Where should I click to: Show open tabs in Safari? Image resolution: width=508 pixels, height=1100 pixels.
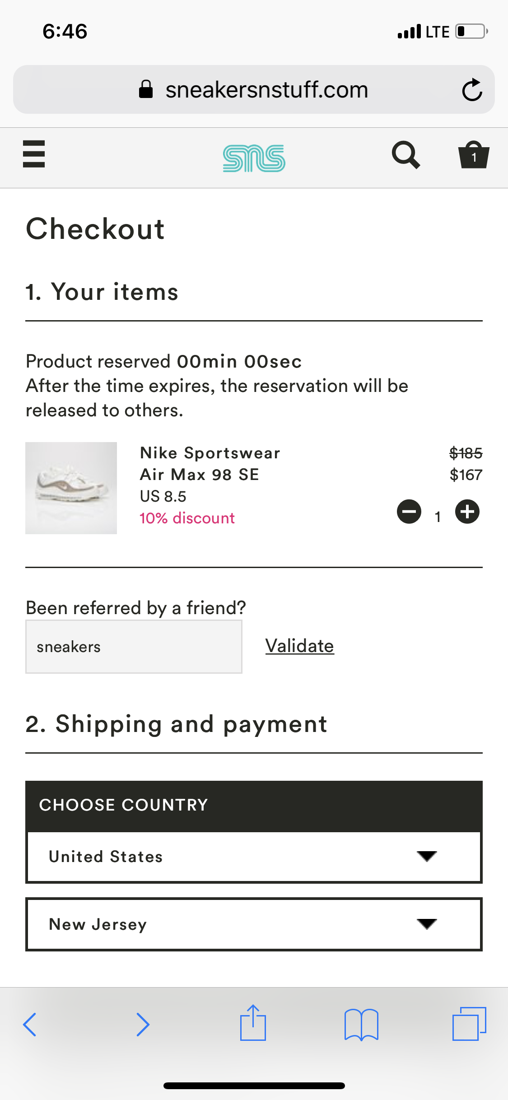tap(469, 1024)
